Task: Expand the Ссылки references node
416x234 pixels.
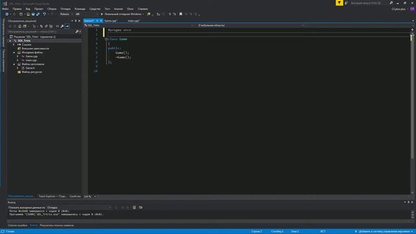Action: pyautogui.click(x=14, y=45)
